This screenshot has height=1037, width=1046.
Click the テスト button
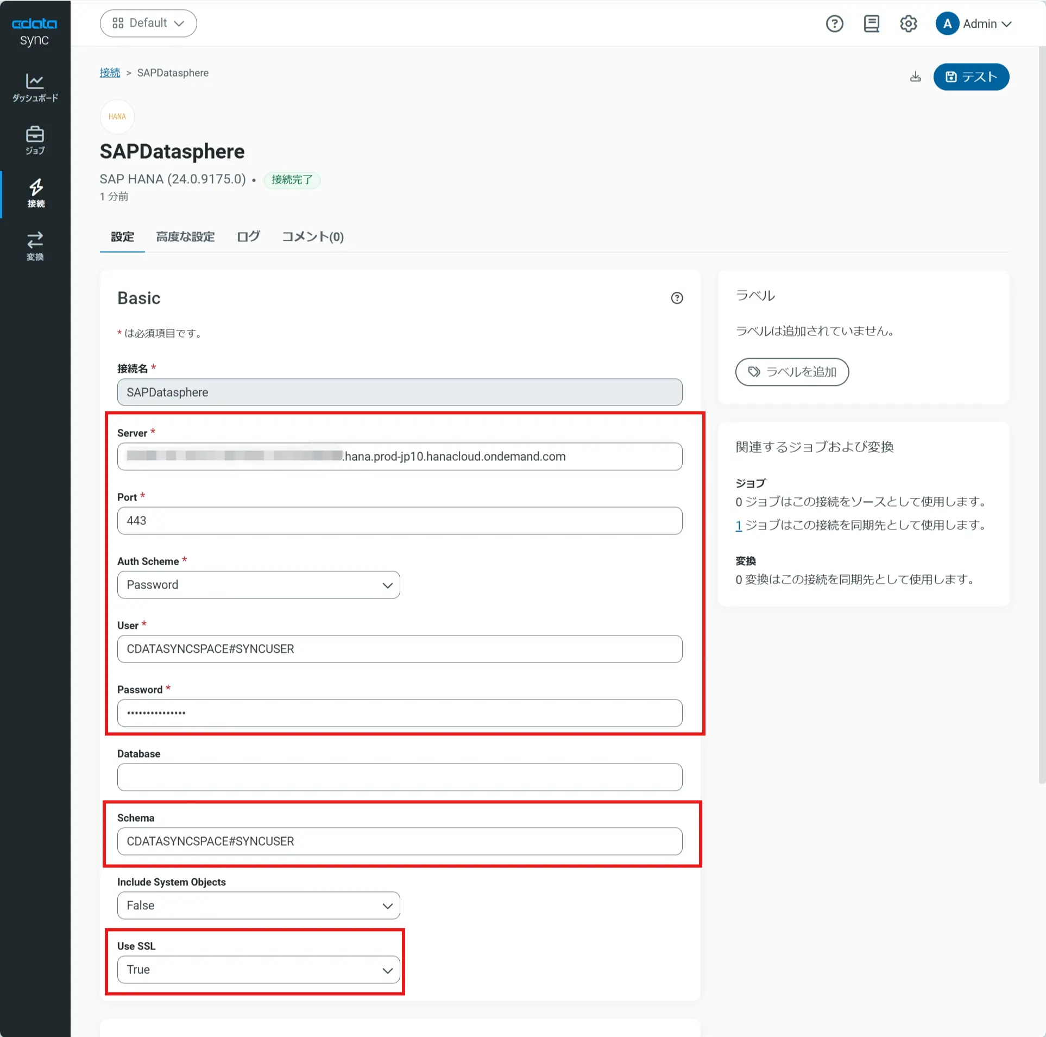[971, 77]
